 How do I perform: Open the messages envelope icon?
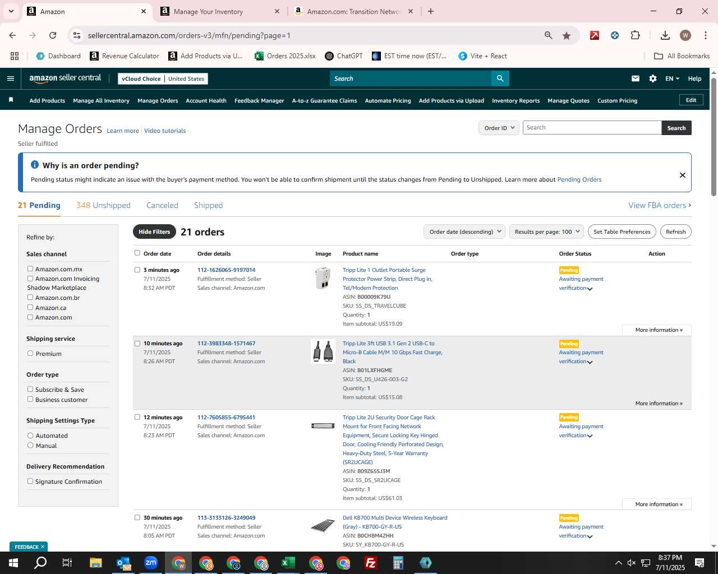(x=635, y=78)
